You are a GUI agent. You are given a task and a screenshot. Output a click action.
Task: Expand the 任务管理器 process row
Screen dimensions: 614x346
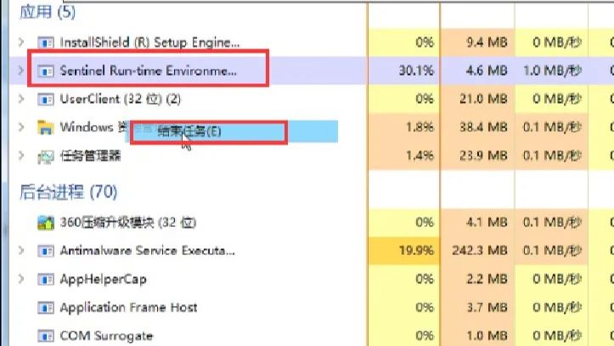pos(21,156)
